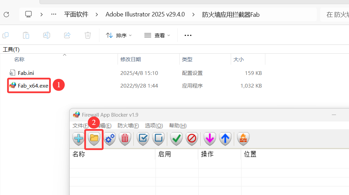Click the This PC monitor icon in address bar
349x195 pixels.
[28, 14]
